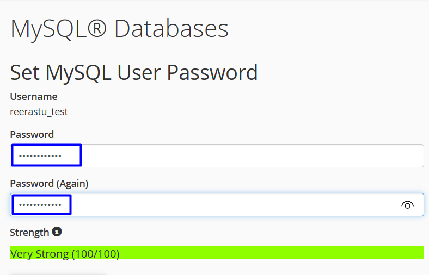Click the word "Databases" in the title
429x275 pixels.
[171, 29]
